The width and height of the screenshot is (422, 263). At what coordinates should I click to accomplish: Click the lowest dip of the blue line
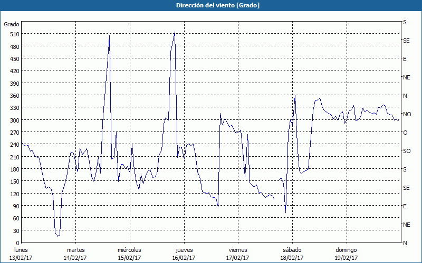pos(58,236)
